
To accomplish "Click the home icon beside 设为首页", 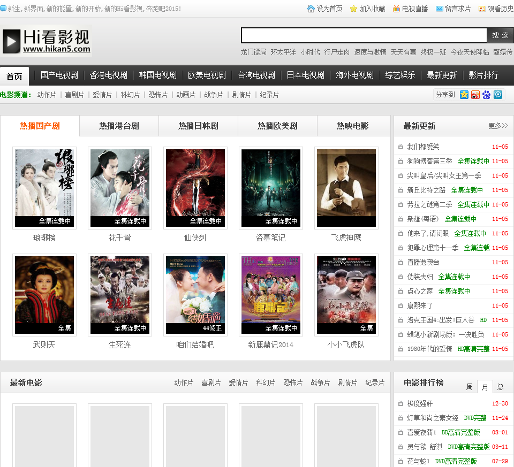I will (x=311, y=9).
